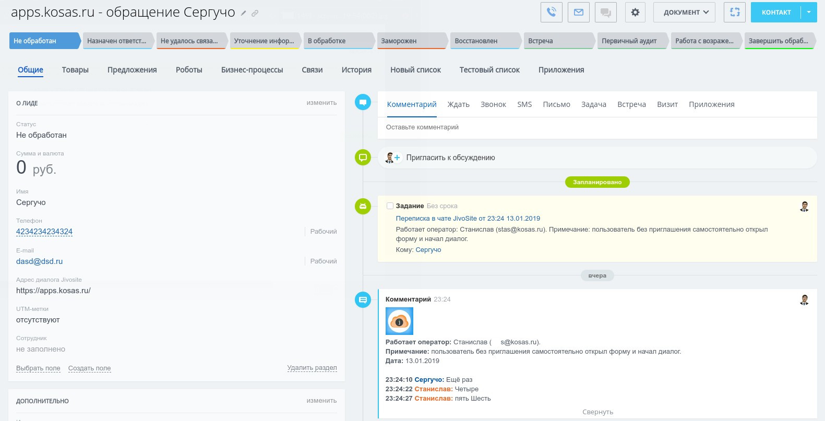Expand the Контакт button dropdown arrow
825x421 pixels.
[809, 12]
